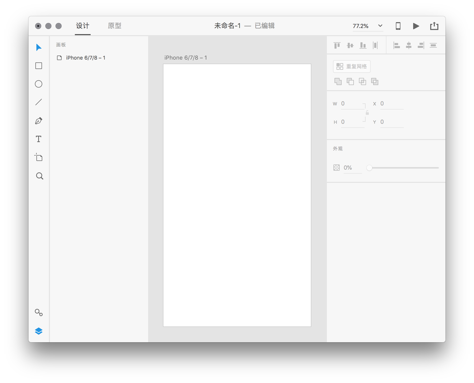Screen dimensions: 474x383
Task: Apply Exclude Overlap boolean operation
Action: click(375, 81)
